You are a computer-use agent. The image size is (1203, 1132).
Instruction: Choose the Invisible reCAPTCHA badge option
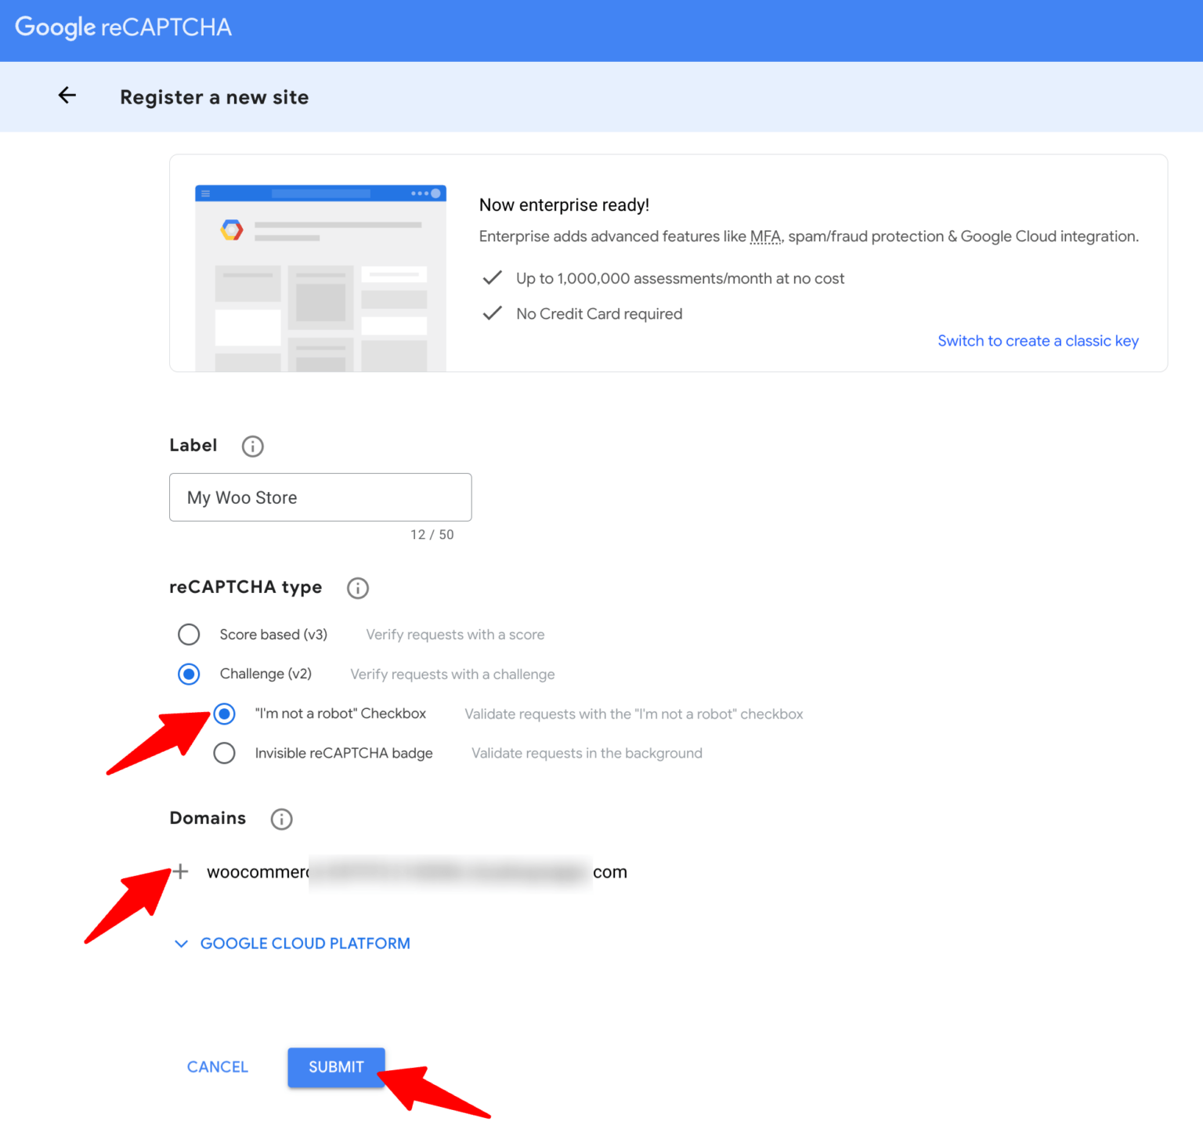coord(224,753)
